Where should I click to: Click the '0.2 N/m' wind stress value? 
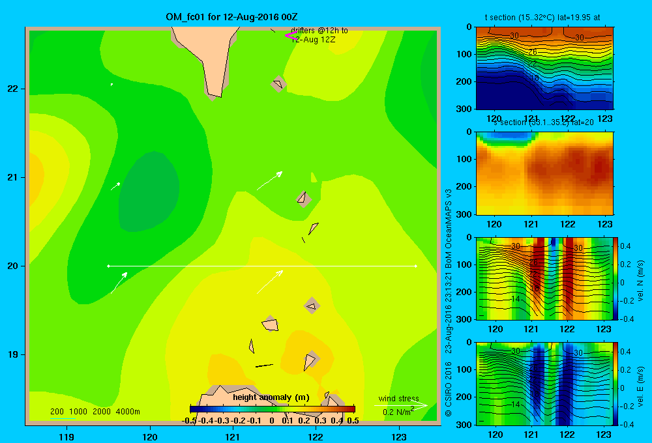(x=396, y=412)
